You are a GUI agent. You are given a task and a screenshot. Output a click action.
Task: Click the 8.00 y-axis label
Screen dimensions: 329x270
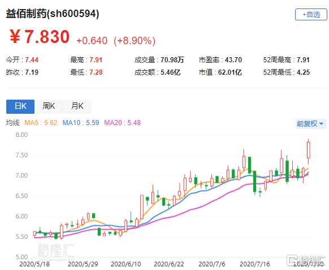click(x=21, y=135)
